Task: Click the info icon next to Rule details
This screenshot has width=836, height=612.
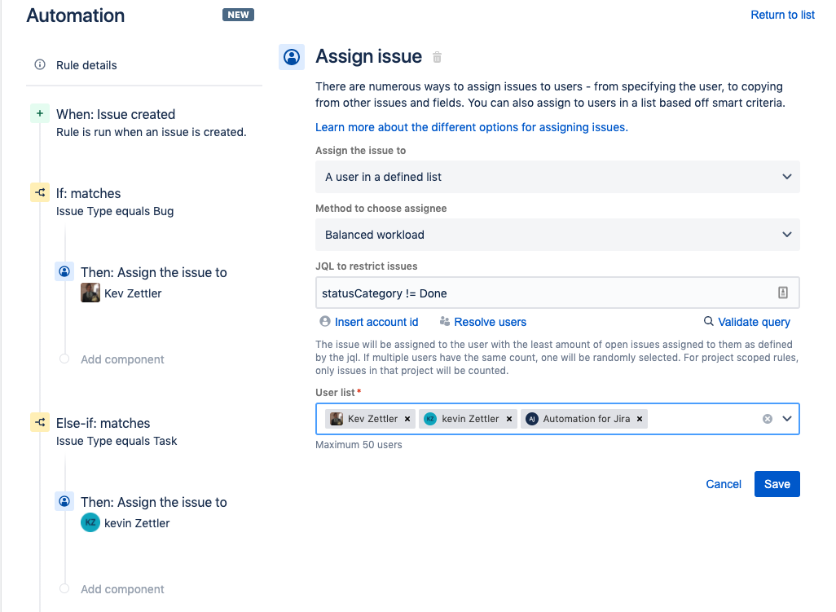Action: [39, 65]
